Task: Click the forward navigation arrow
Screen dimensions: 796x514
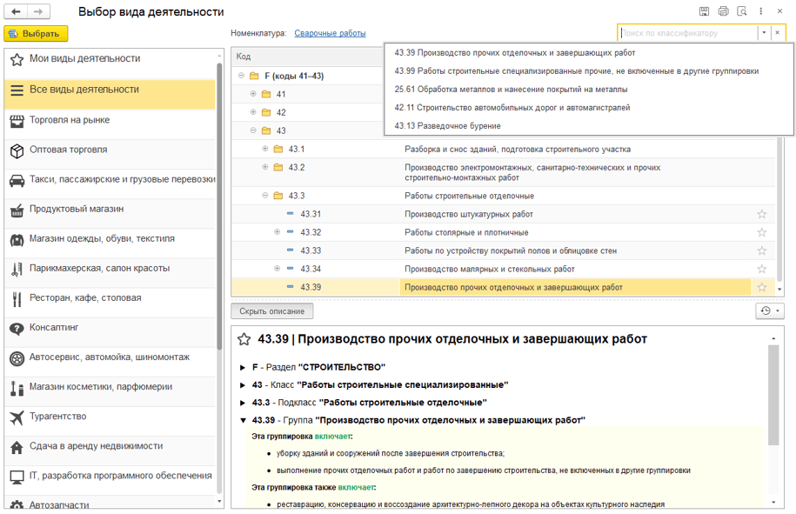Action: 38,12
